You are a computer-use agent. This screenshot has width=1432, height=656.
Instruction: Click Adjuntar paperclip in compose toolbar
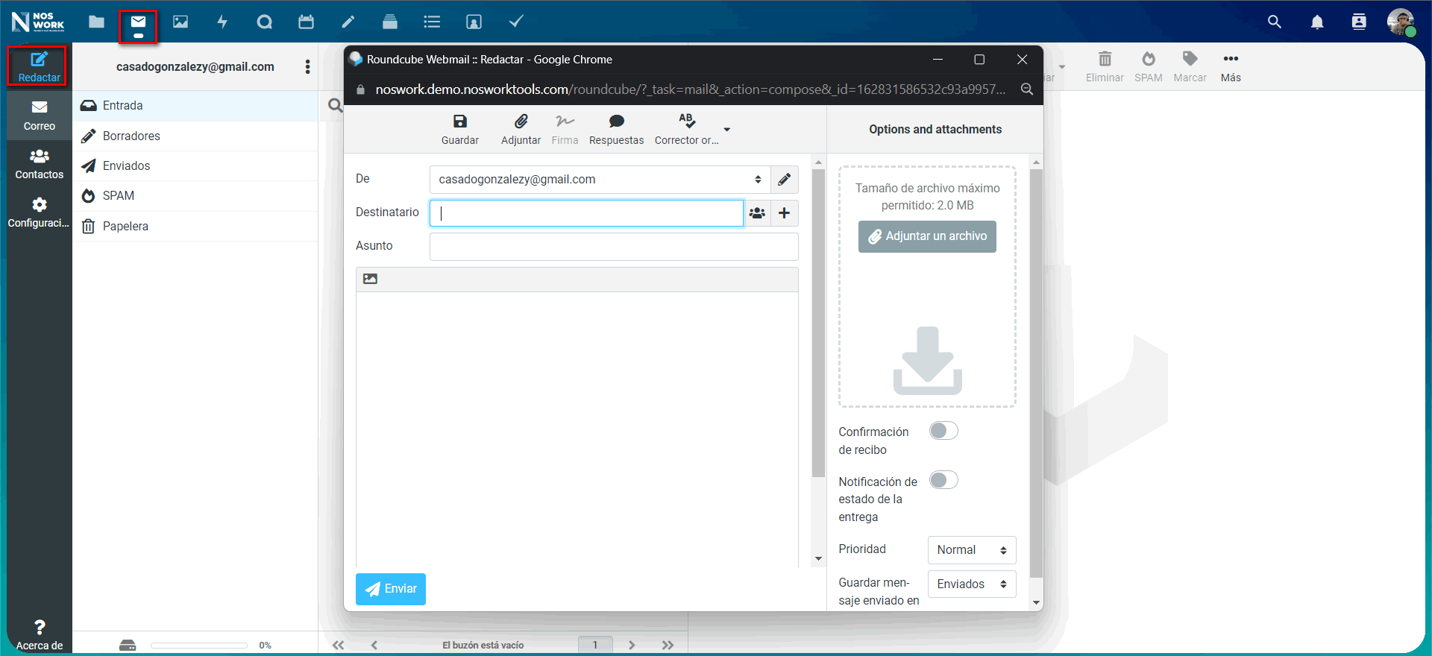coord(521,129)
